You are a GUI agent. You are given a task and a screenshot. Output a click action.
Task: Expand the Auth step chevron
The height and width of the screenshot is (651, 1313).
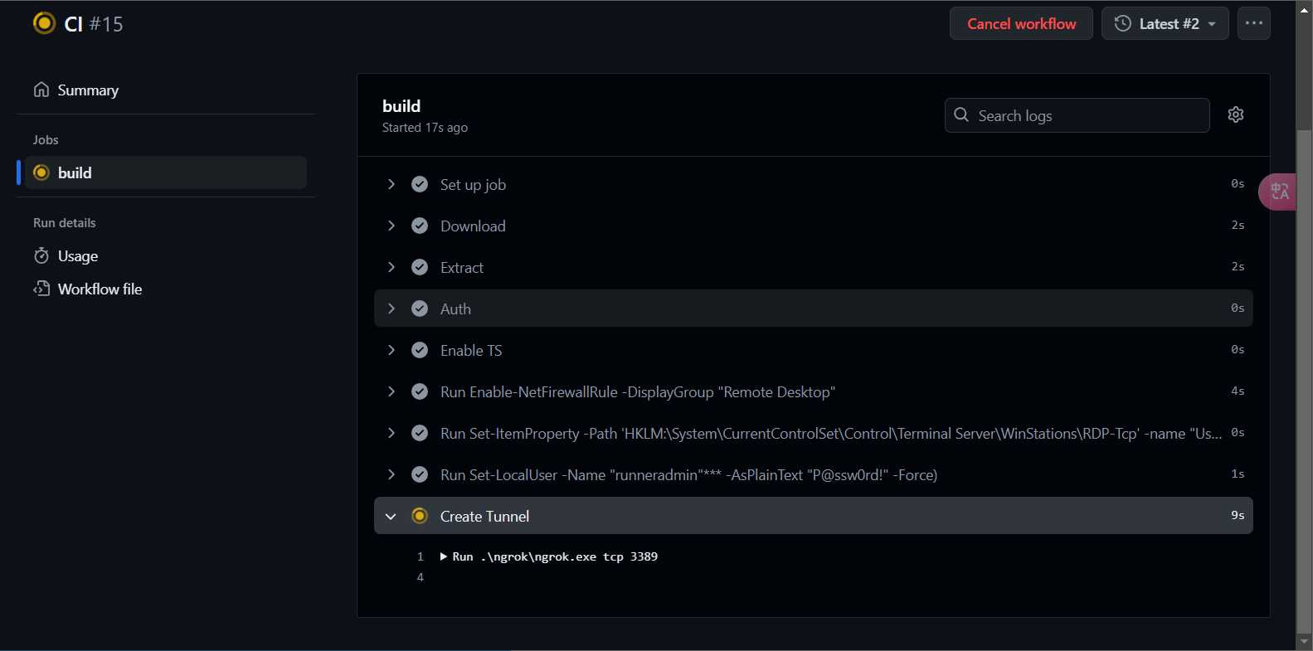391,308
